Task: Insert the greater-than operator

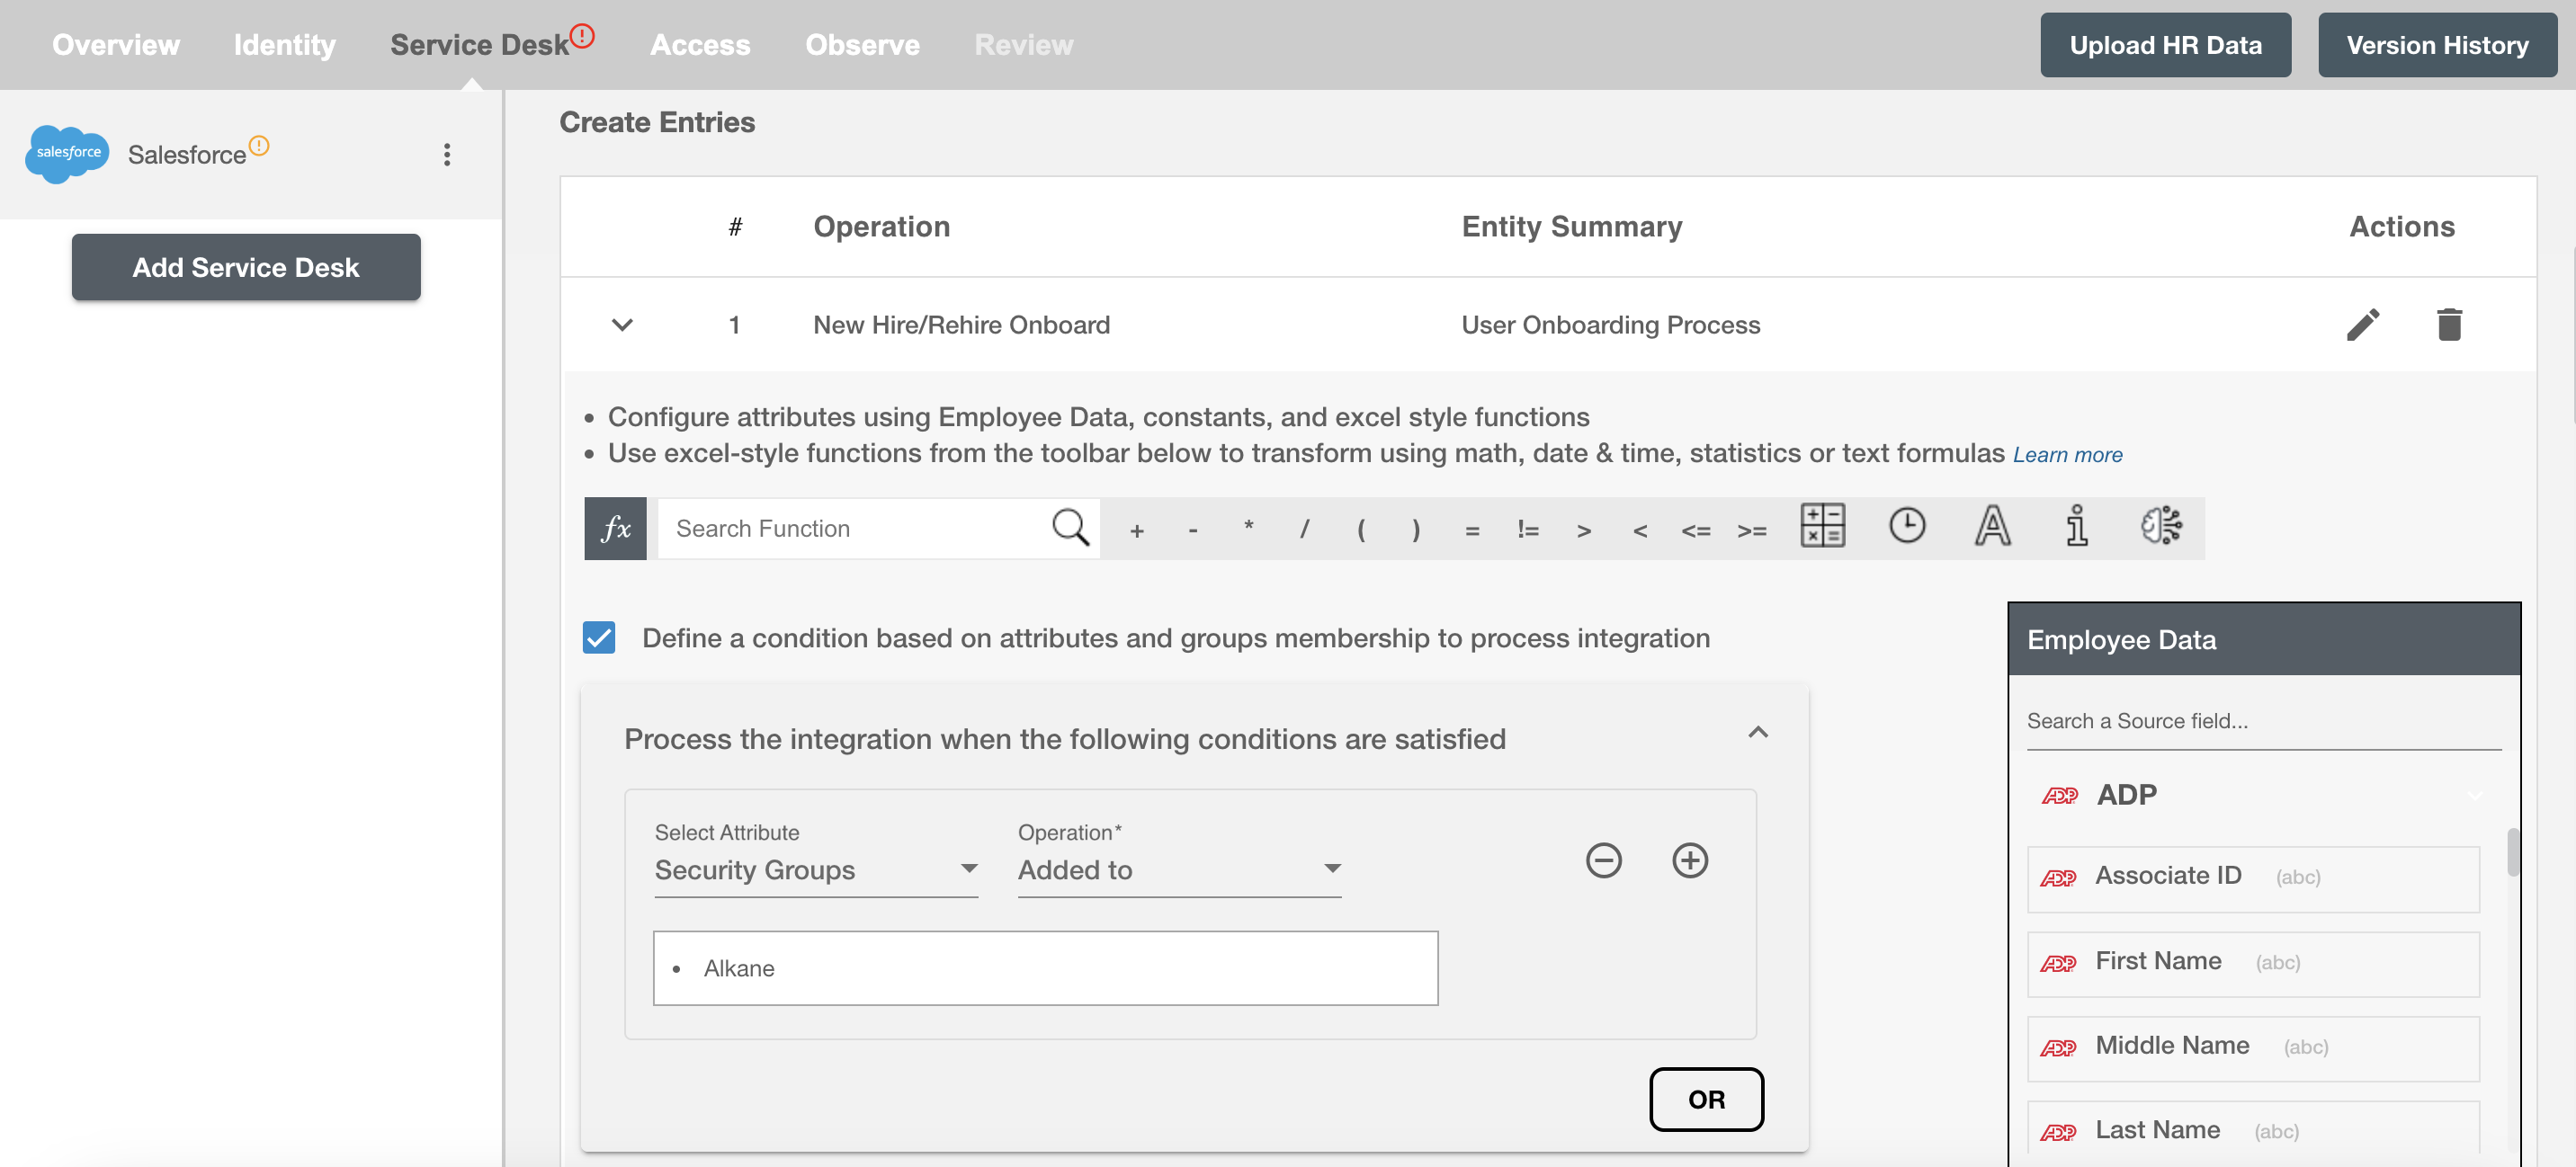Action: click(x=1584, y=530)
